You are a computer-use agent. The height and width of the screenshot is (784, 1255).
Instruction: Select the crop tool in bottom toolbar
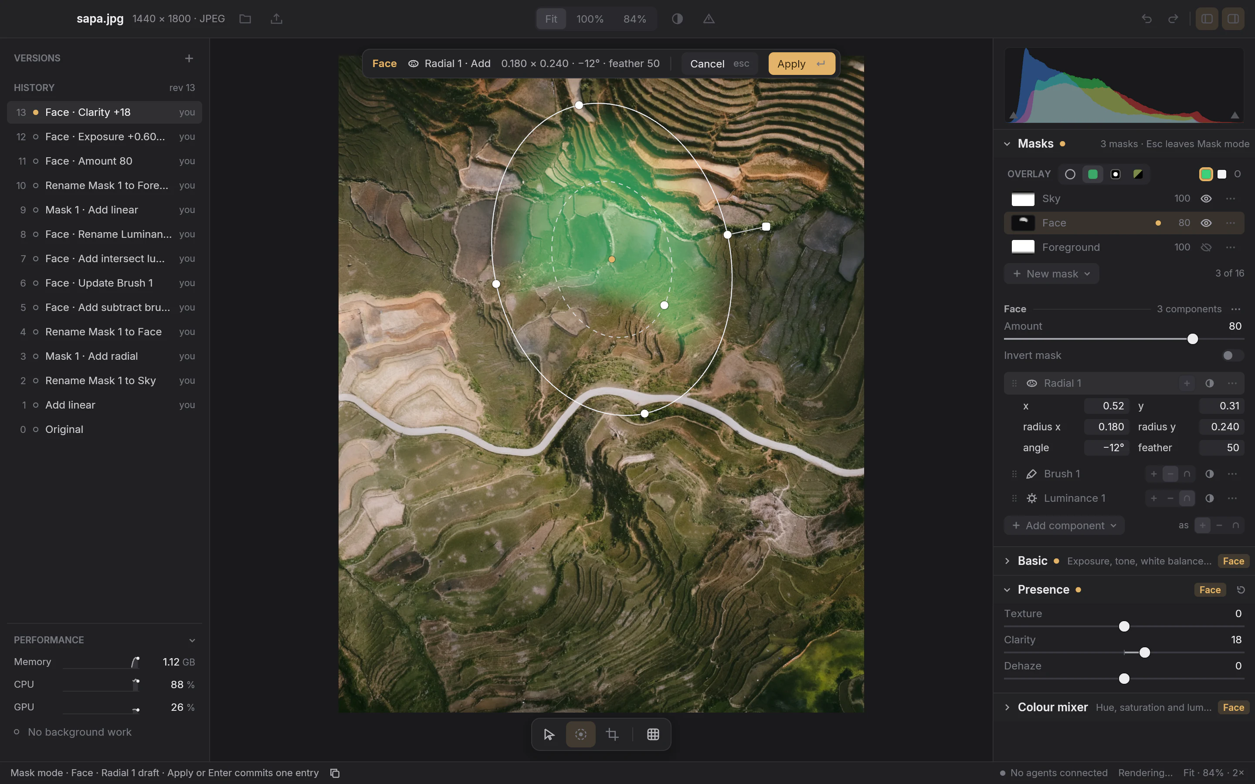click(x=612, y=734)
